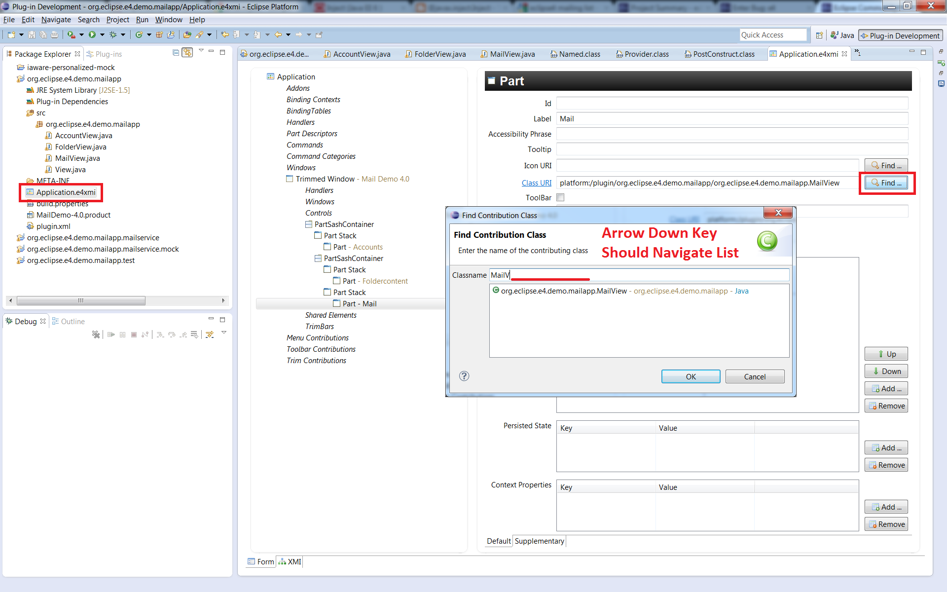The image size is (947, 592).
Task: Open the New Java Class dropdown arrow
Action: [x=149, y=35]
